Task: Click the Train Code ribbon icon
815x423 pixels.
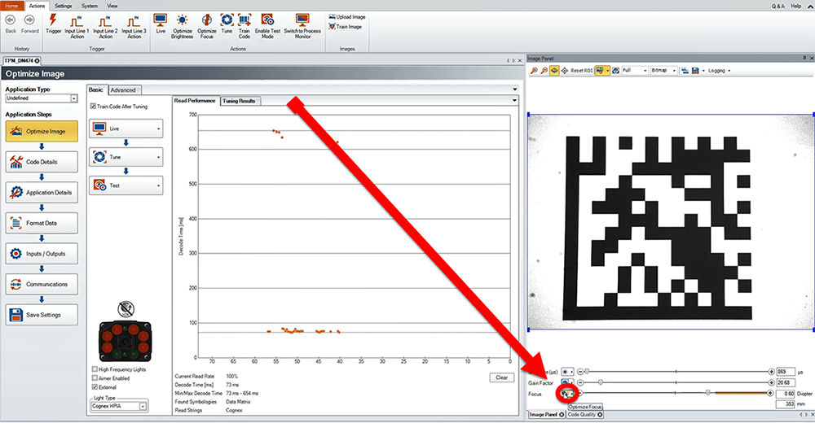Action: (244, 24)
